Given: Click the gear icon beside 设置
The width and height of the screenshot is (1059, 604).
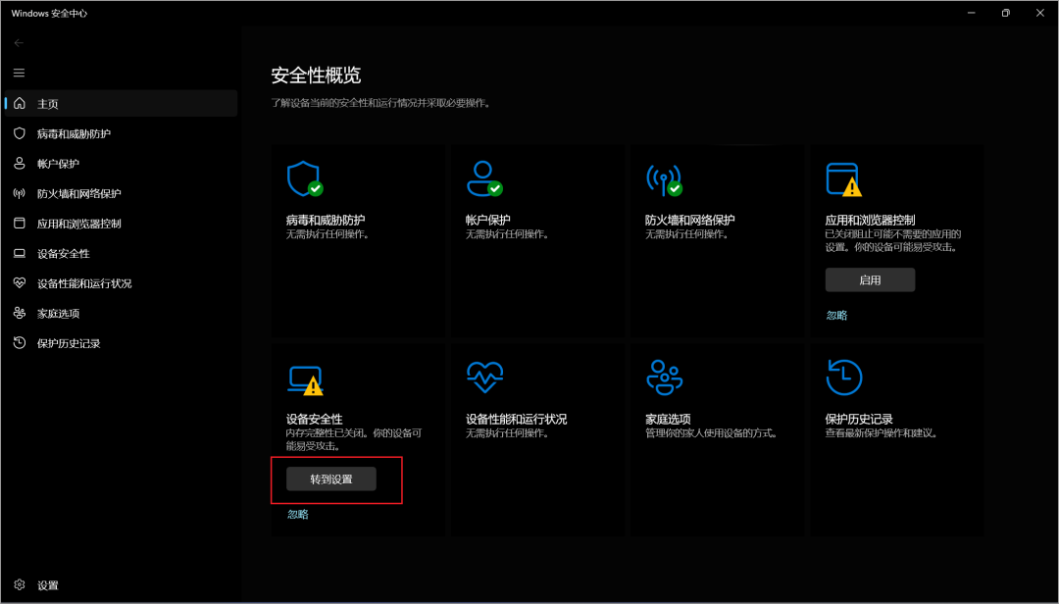Looking at the screenshot, I should (20, 585).
